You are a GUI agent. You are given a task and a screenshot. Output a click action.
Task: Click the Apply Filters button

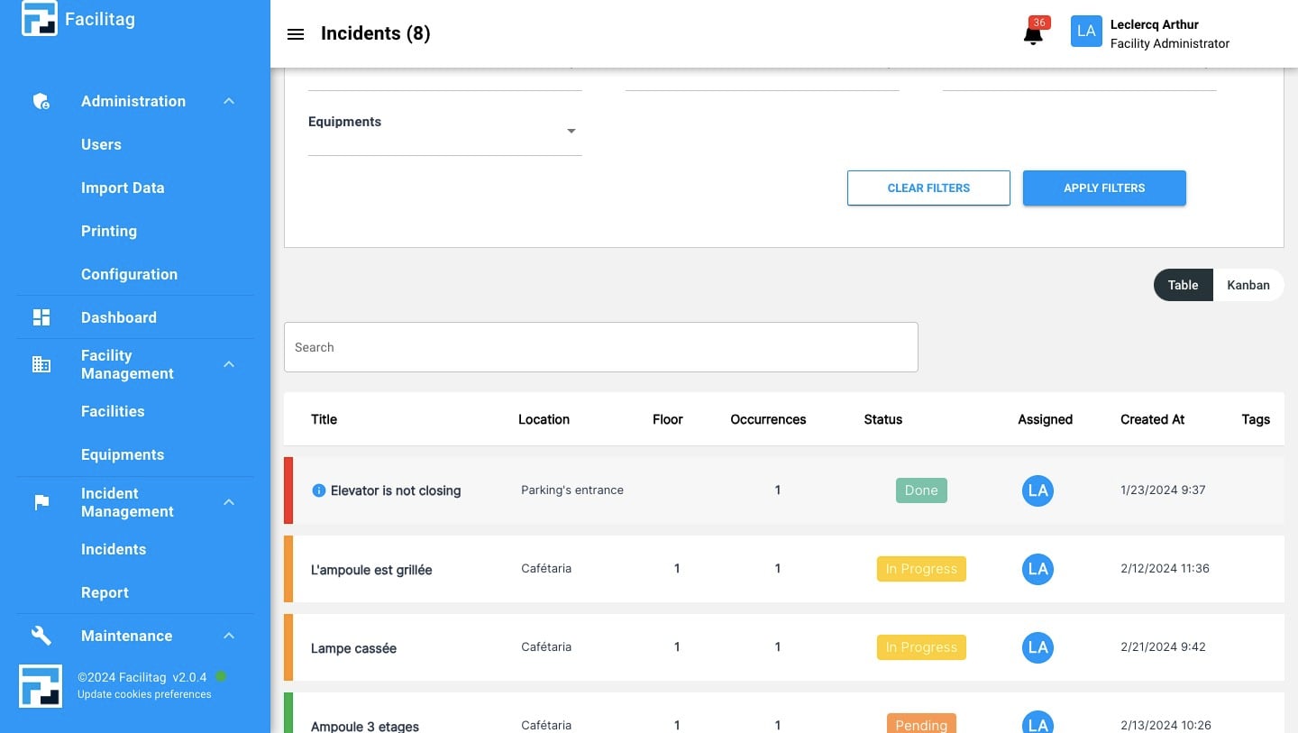coord(1103,188)
